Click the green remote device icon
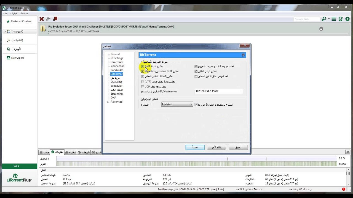Screen dimensions: 353x198 pos(341,19)
